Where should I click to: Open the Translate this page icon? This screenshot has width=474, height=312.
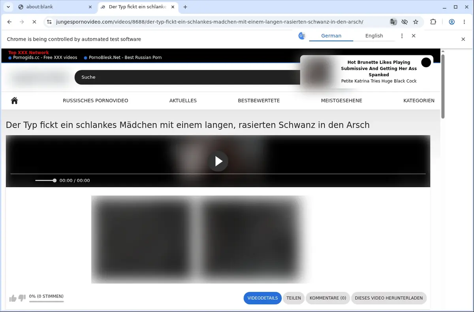pos(393,22)
